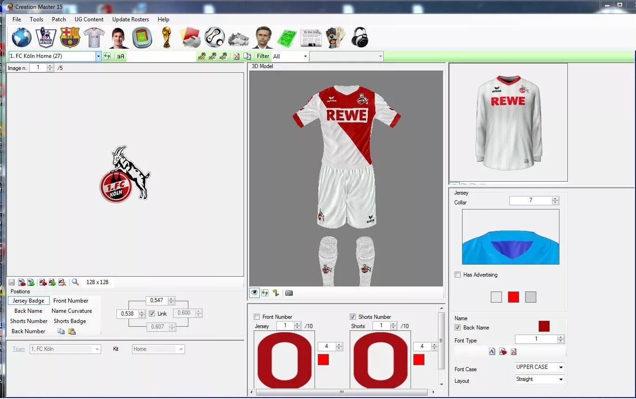The width and height of the screenshot is (636, 399).
Task: Open the Patch menu
Action: click(59, 19)
